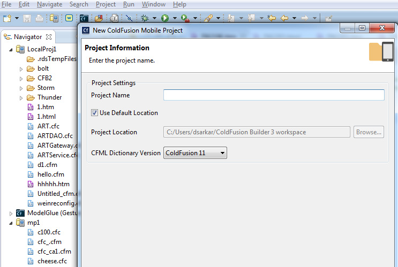This screenshot has height=267, width=398.
Task: Click the green bug Debug icon
Action: 145,18
